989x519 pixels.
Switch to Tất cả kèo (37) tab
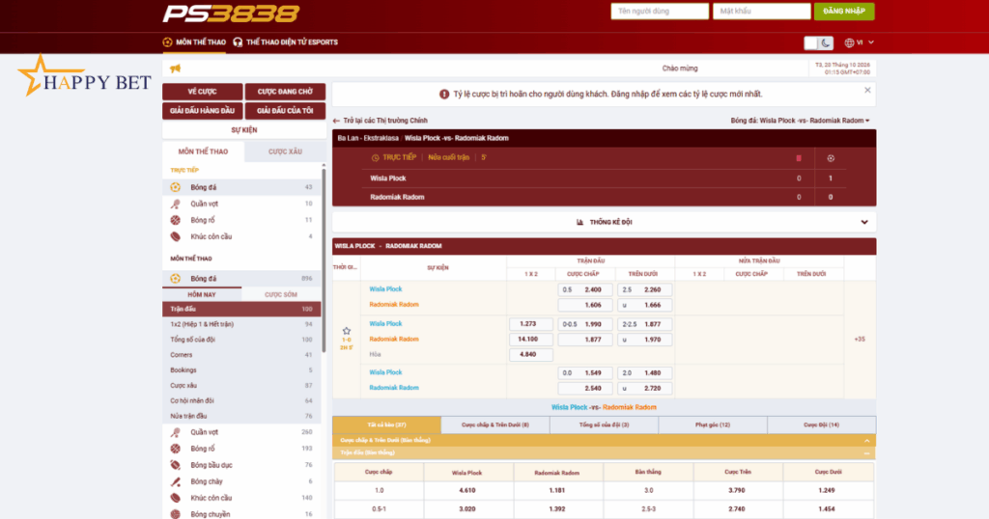[x=386, y=424]
